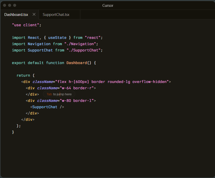Viewport: 215px width, 178px height.
Task: Click the third window control dot in the title bar
Action: 15,5
